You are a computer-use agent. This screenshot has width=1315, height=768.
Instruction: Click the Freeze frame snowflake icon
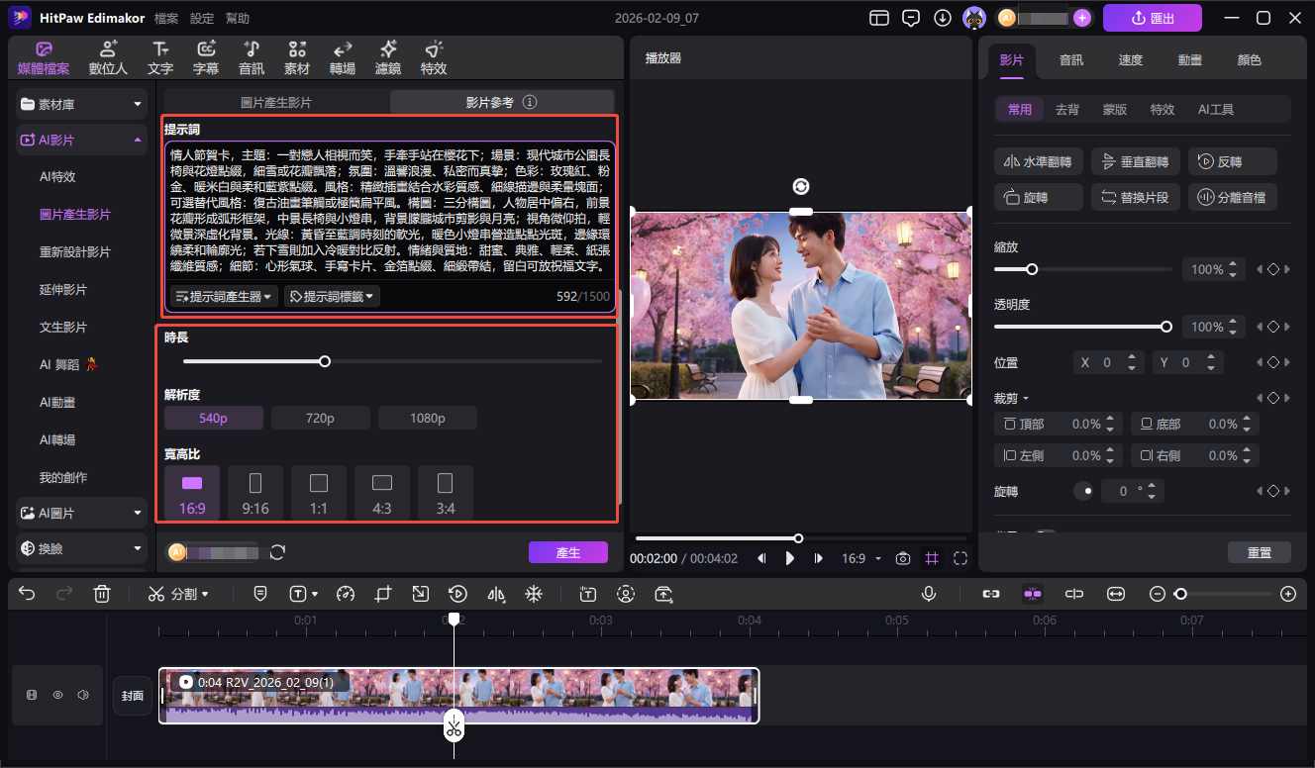(533, 594)
